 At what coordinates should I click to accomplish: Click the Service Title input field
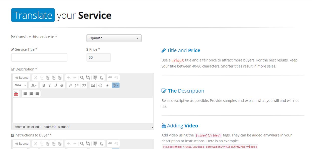pyautogui.click(x=39, y=57)
